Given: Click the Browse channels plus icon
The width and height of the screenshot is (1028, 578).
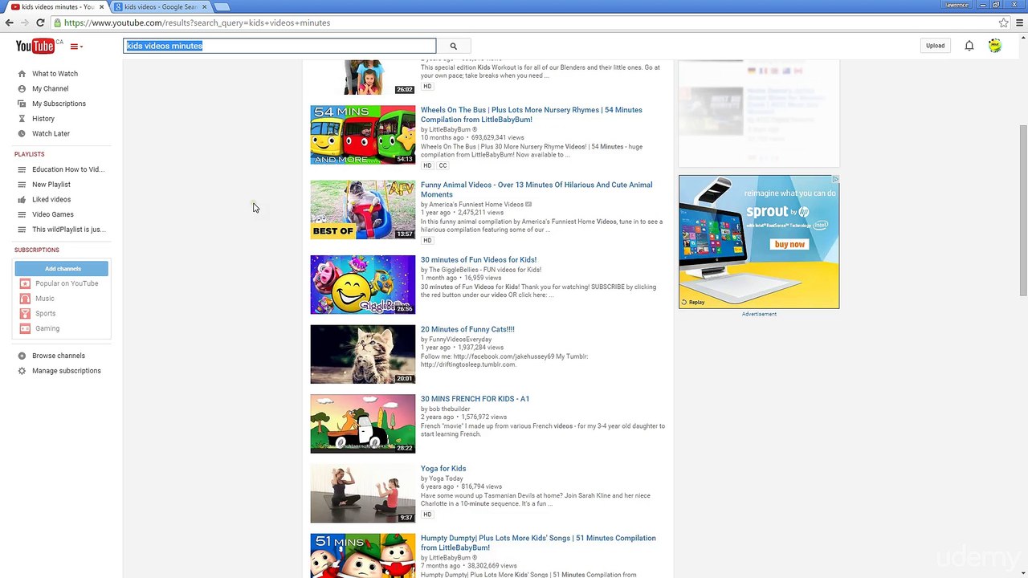Looking at the screenshot, I should point(22,356).
